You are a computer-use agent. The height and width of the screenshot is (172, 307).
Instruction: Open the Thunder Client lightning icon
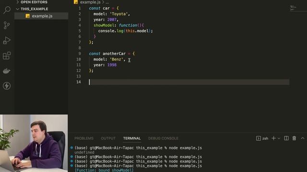[7, 86]
